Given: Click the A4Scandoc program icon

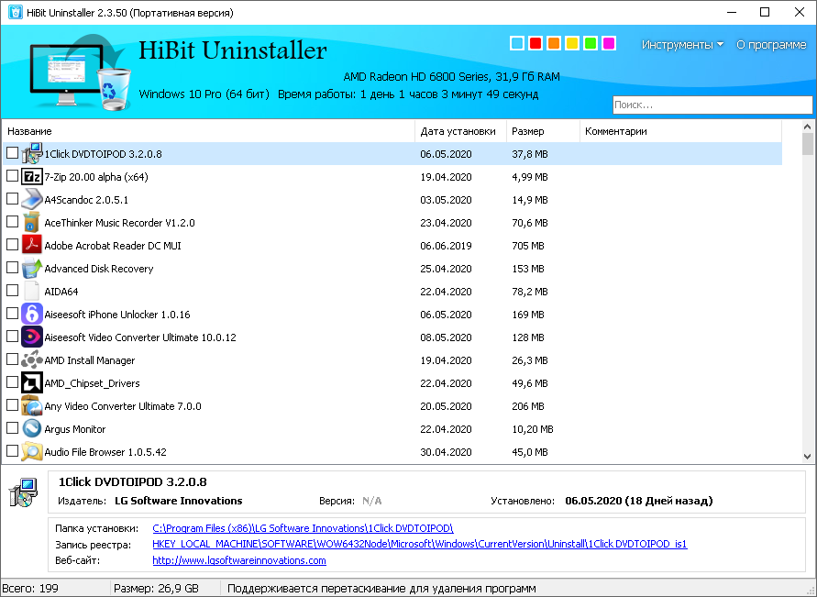Looking at the screenshot, I should pos(32,199).
